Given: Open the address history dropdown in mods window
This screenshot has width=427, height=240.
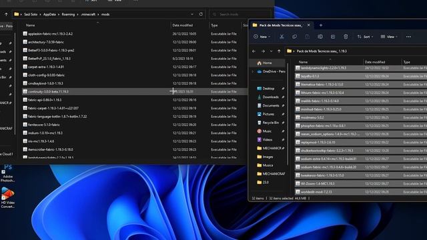Looking at the screenshot, I should (192, 14).
